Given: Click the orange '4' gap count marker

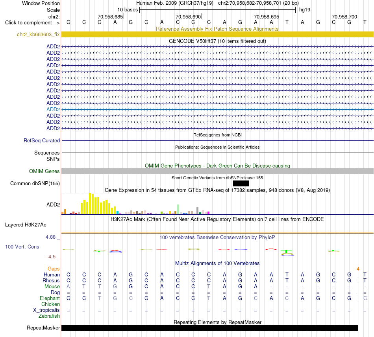Looking at the screenshot, I should pos(358,269).
